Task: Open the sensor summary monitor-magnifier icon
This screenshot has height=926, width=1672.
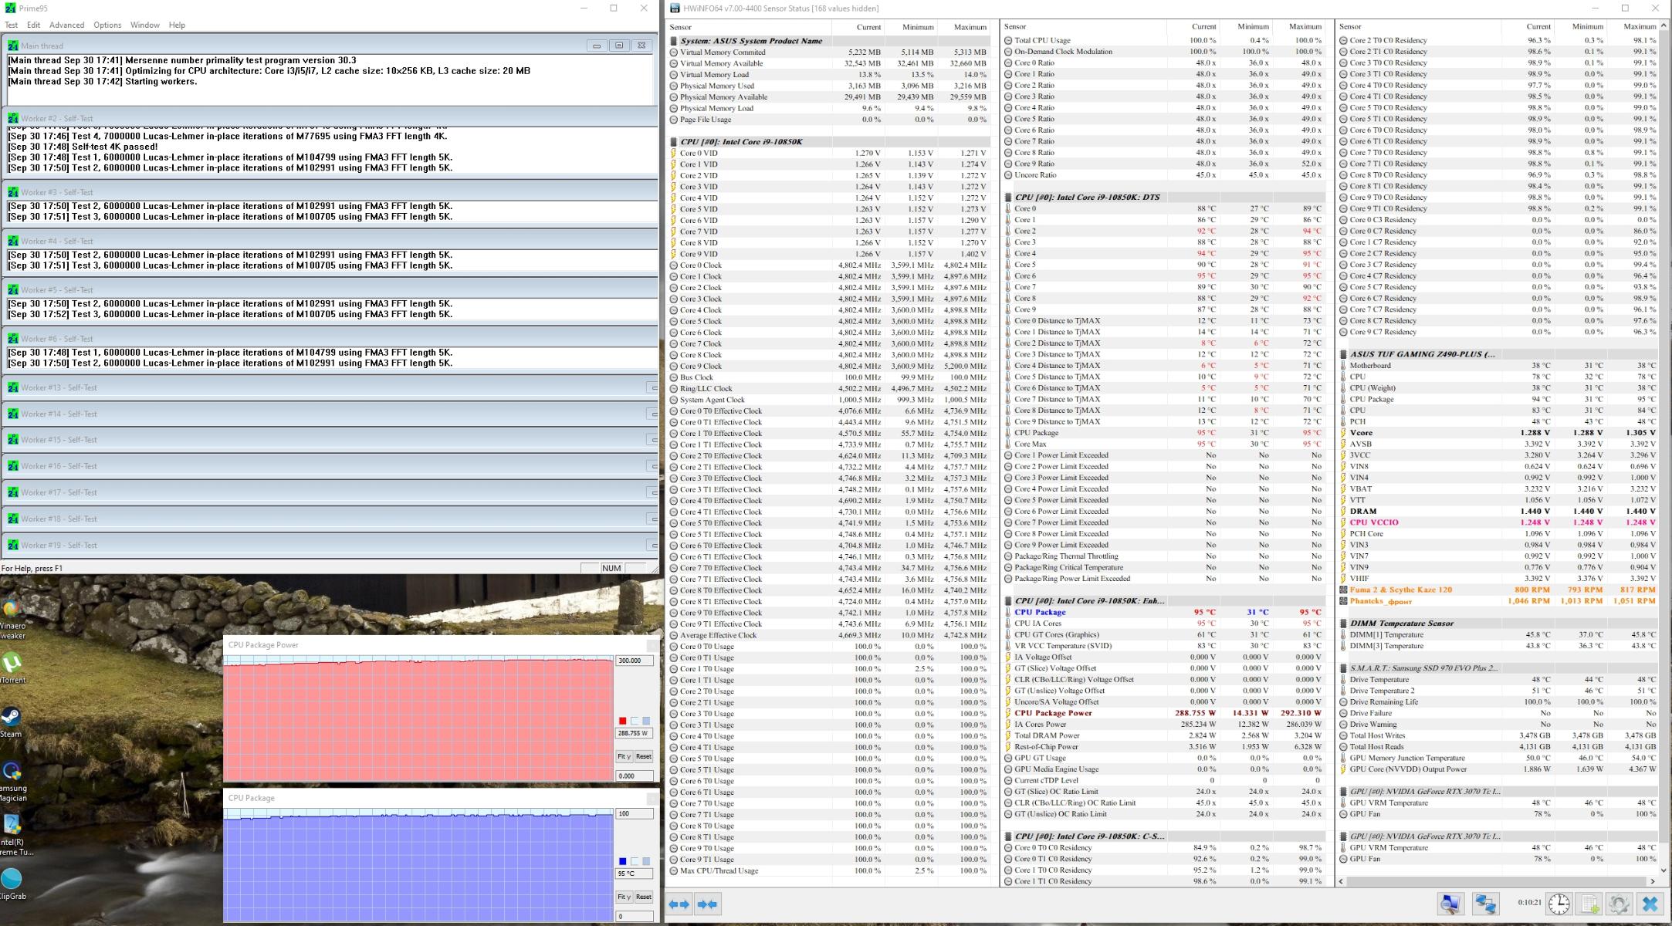Action: click(1450, 904)
